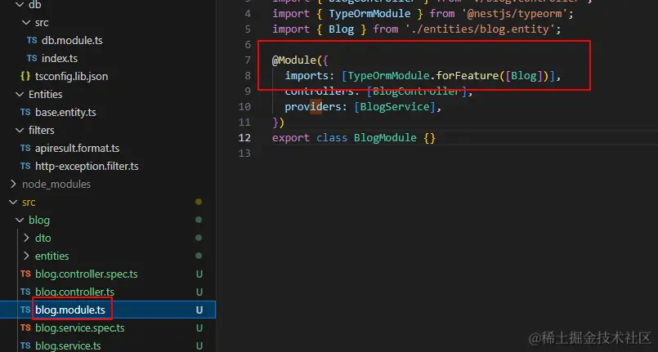Collapse the src folder under db

click(x=26, y=22)
